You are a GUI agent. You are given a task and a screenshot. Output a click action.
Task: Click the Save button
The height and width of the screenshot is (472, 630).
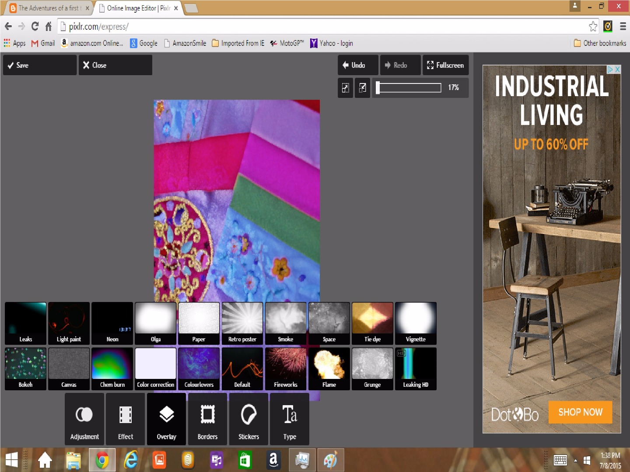pos(40,65)
